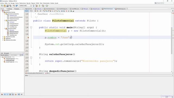Switch to the Archivos panel tab
Screen dimensions: 174x98
pyautogui.click(x=10, y=9)
